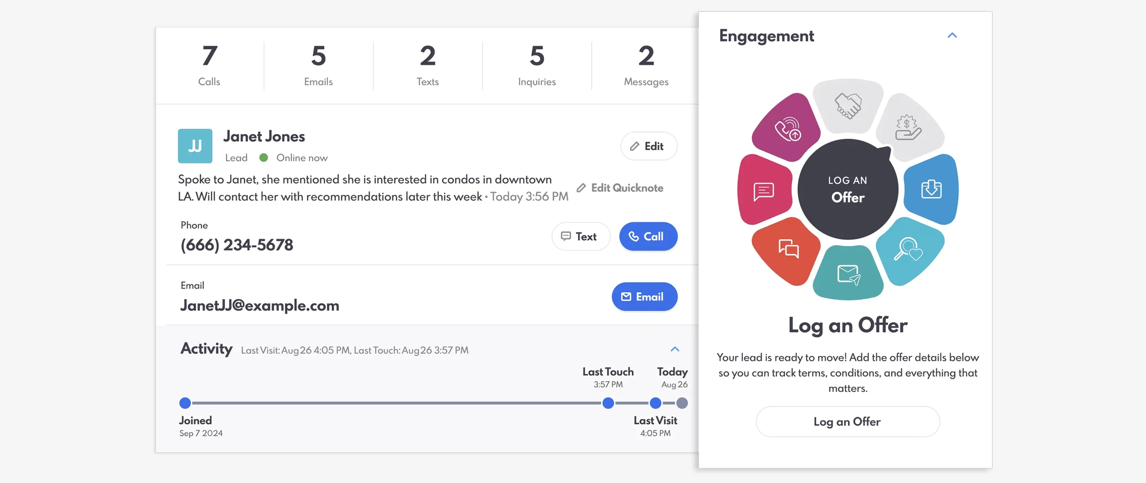Click the purple phone call wheel segment
This screenshot has width=1146, height=483.
787,128
